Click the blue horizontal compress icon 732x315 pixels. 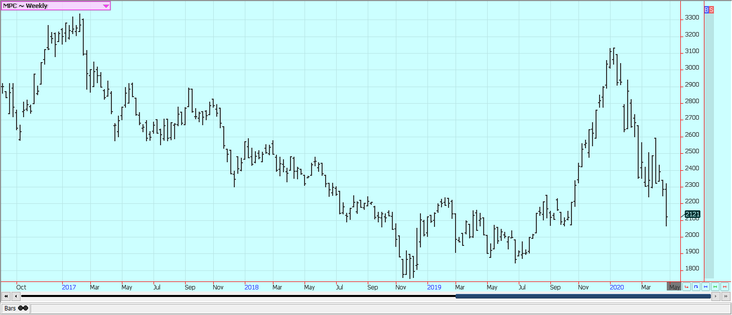pos(705,287)
